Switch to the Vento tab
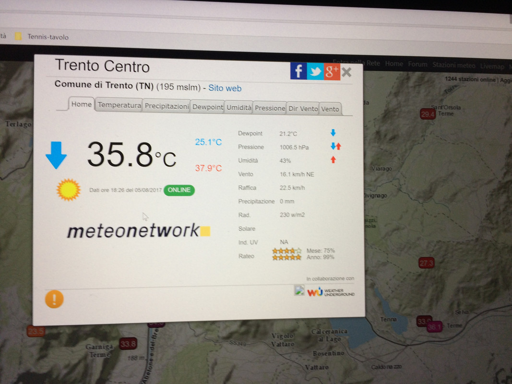This screenshot has width=512, height=384. pos(330,109)
